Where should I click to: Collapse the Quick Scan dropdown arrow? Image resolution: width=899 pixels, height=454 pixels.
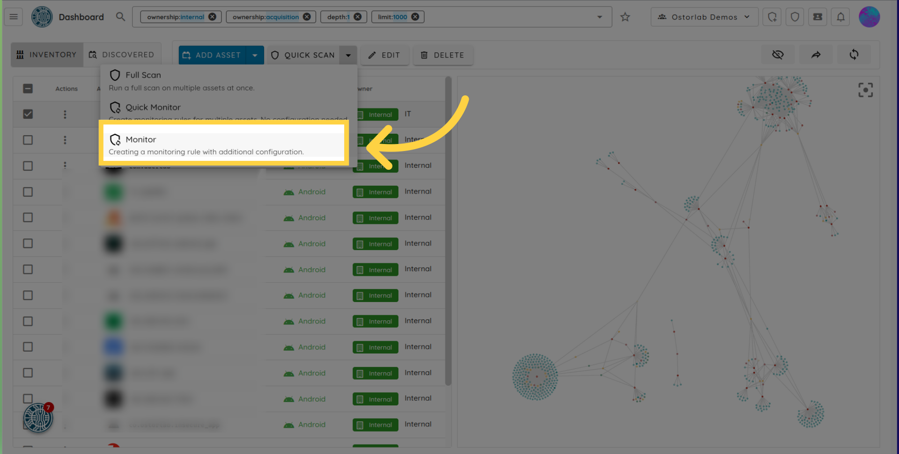348,55
